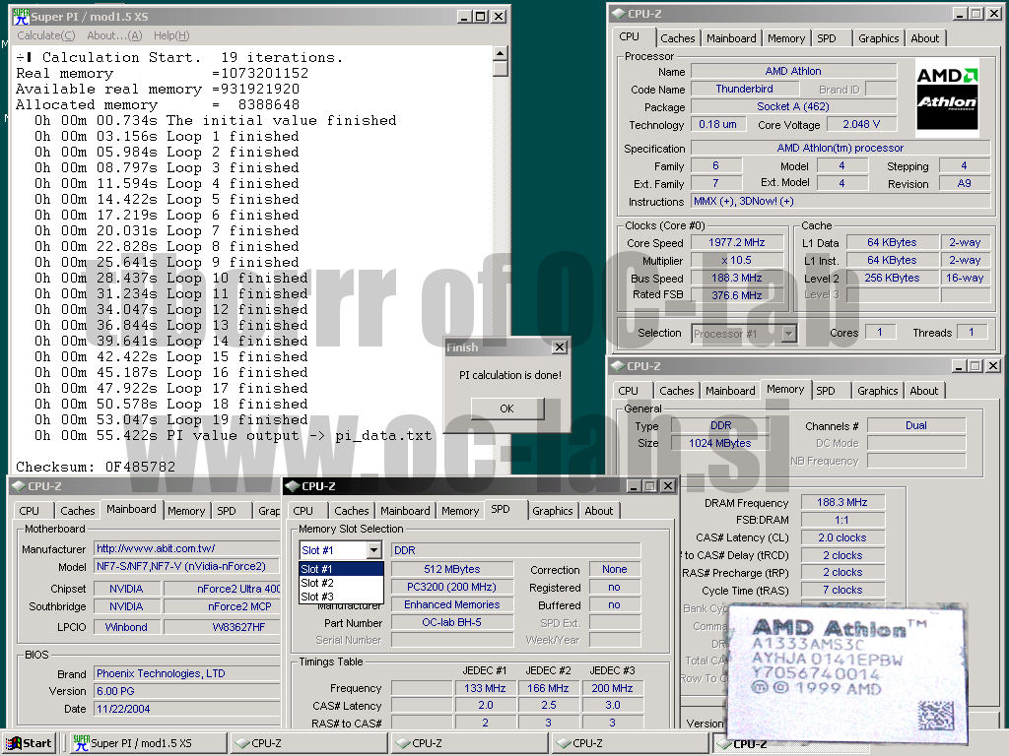The height and width of the screenshot is (756, 1009).
Task: Click the CPU-Z Memory window title icon
Action: point(618,366)
